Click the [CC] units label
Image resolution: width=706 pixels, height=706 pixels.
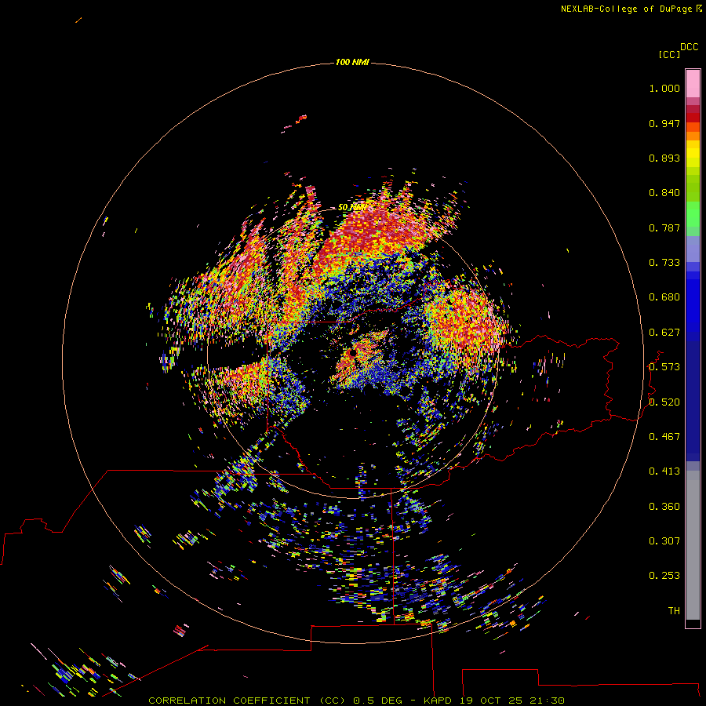[x=669, y=54]
